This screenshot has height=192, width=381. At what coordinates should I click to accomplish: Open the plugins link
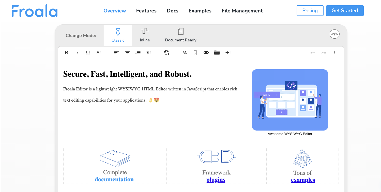tap(216, 180)
